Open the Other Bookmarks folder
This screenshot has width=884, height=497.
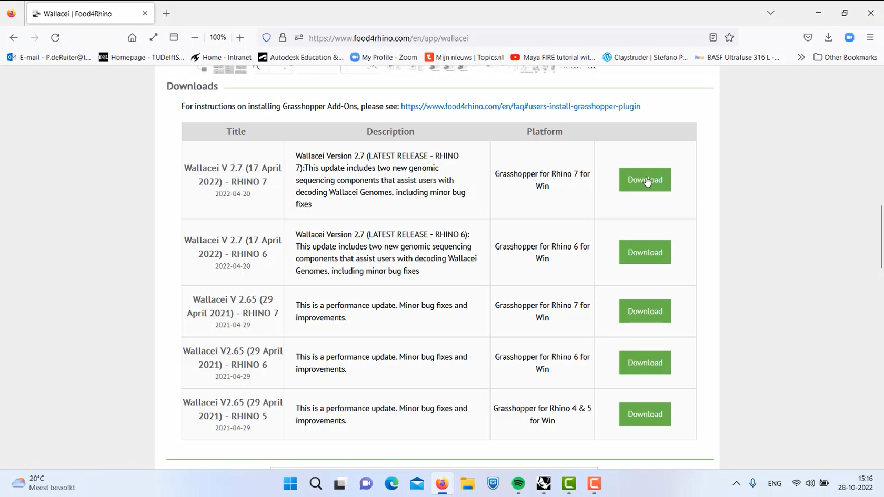(x=845, y=57)
